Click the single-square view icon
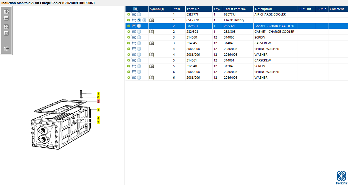Image resolution: width=348 pixels, height=185 pixels. [6, 33]
